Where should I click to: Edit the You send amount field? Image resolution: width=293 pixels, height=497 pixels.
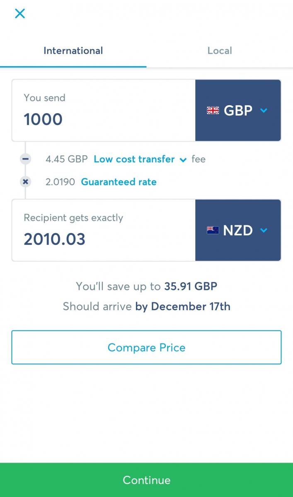point(104,119)
